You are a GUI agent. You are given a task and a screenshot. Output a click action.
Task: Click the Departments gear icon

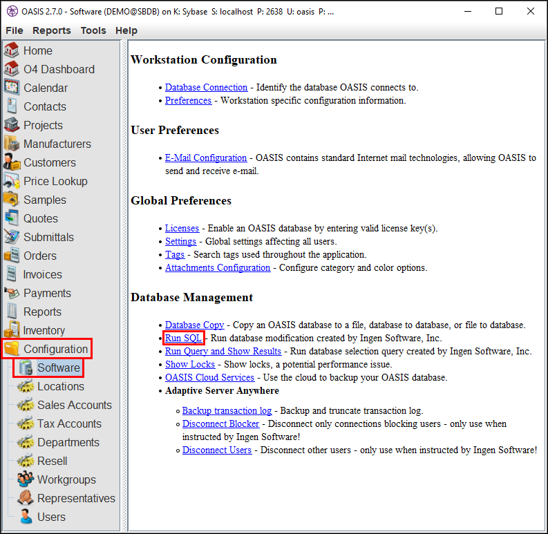point(26,442)
